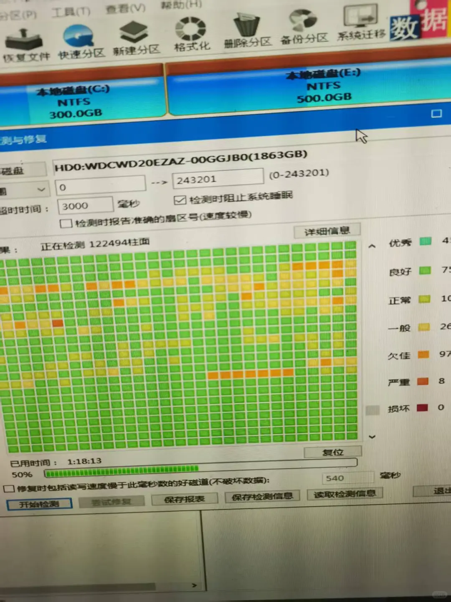Click the 一般 legend color swatch
451x602 pixels.
424,327
